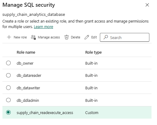Click the Role name column header
This screenshot has width=157, height=125.
(x=26, y=52)
